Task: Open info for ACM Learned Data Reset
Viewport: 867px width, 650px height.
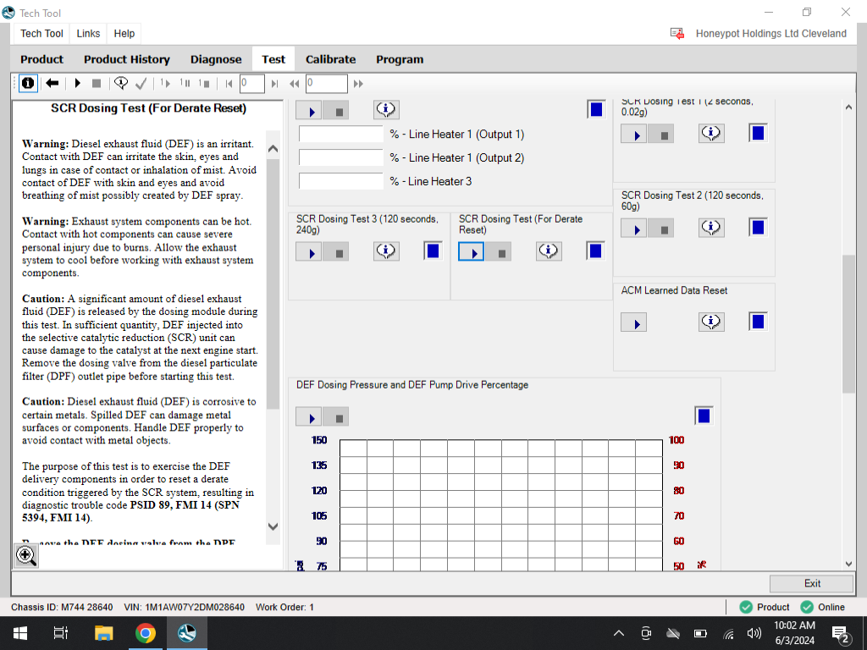Action: pos(711,322)
